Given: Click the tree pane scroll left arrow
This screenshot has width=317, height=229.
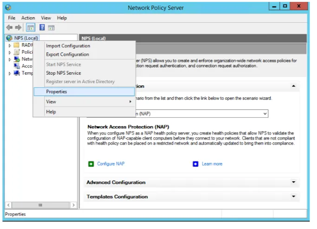Looking at the screenshot, I should (8, 205).
